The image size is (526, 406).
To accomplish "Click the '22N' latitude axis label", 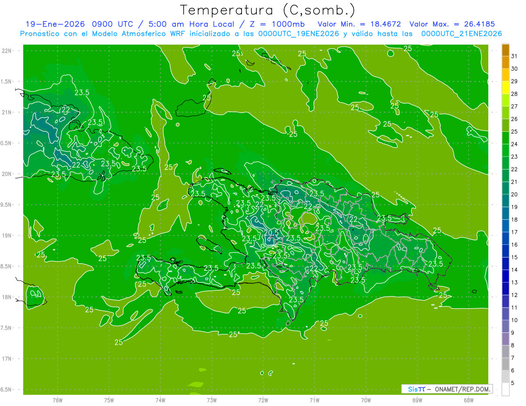I will pos(7,51).
